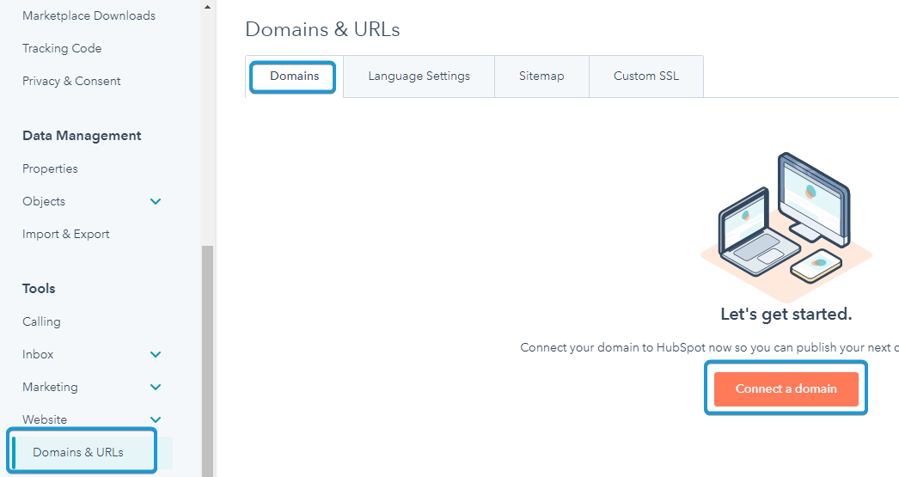Click the Let's get started heading
Viewport: 899px width, 477px height.
click(x=786, y=315)
